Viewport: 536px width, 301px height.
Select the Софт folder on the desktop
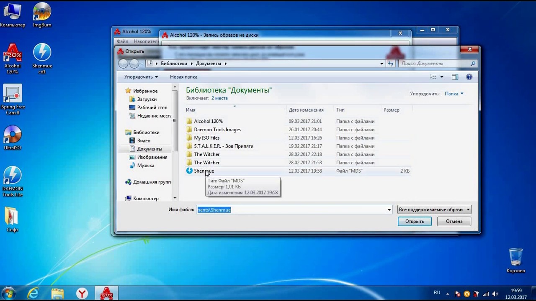click(13, 219)
